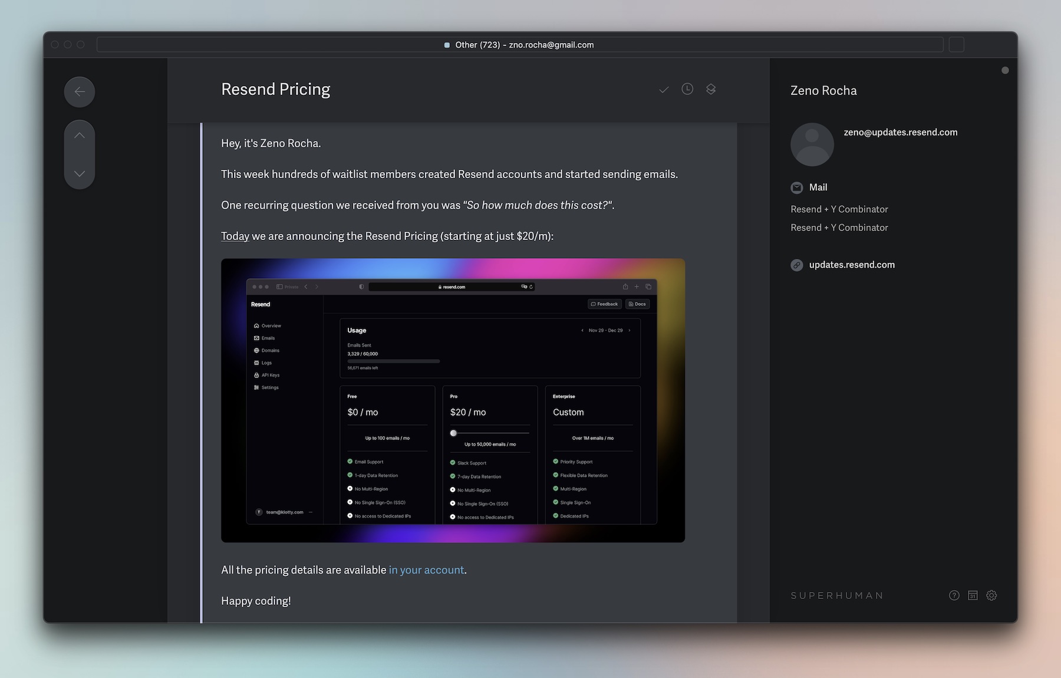Screen dimensions: 1061x678
Task: Mark done using the checkmark icon
Action: (664, 90)
